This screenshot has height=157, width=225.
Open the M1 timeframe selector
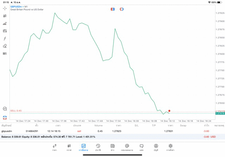point(5,54)
